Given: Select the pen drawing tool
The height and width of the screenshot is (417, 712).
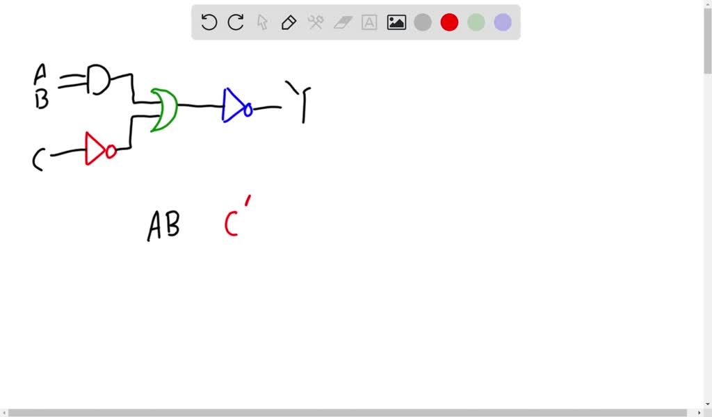Looking at the screenshot, I should coord(289,22).
